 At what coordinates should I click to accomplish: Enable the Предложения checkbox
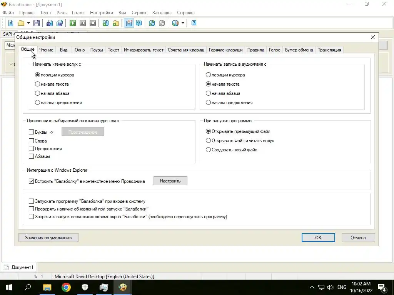point(32,149)
